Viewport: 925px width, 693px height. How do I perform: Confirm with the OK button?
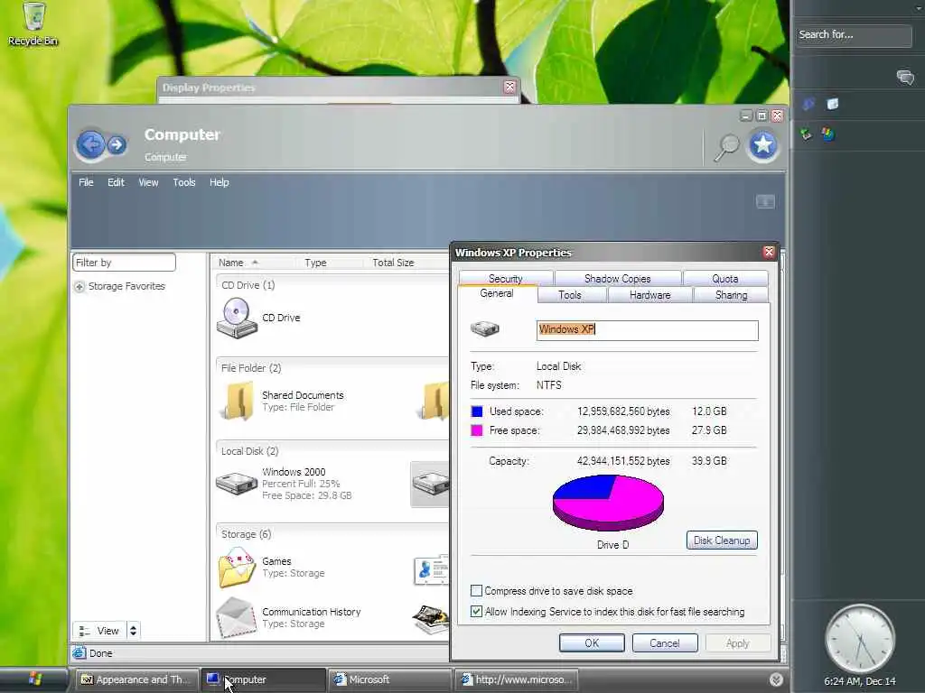[x=592, y=642]
